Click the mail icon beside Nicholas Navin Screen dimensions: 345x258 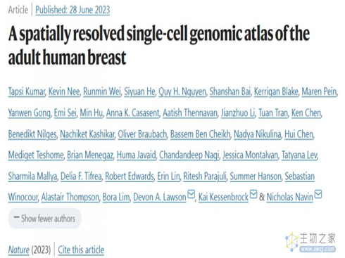tap(318, 194)
